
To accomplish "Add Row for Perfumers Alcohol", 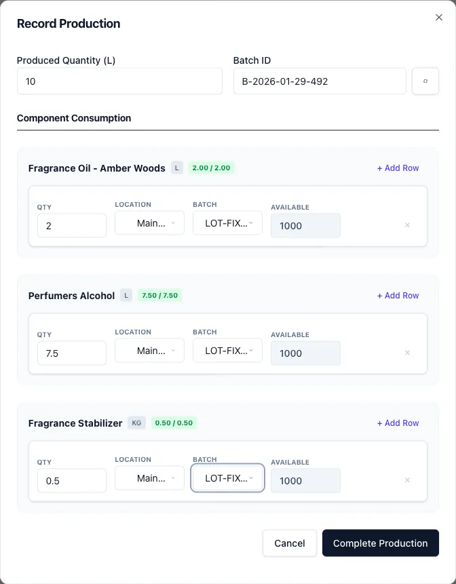I will pyautogui.click(x=398, y=295).
